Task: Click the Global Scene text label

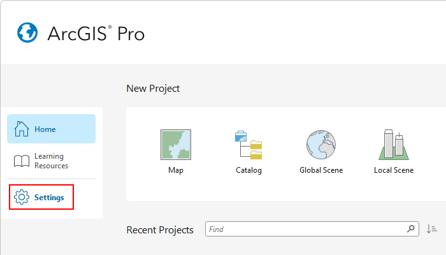Action: [x=321, y=170]
